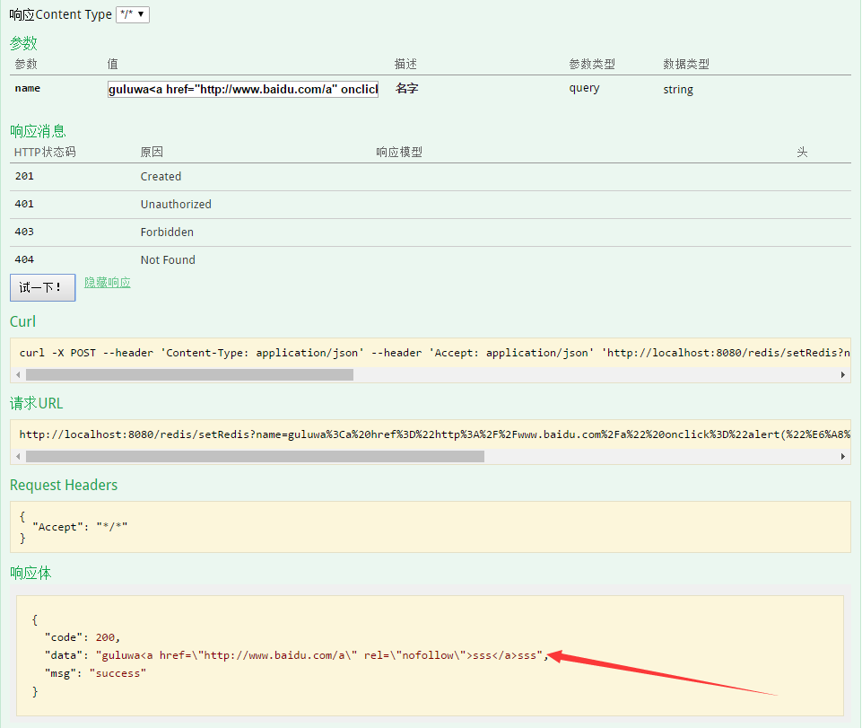Click the query parameter type

point(584,88)
